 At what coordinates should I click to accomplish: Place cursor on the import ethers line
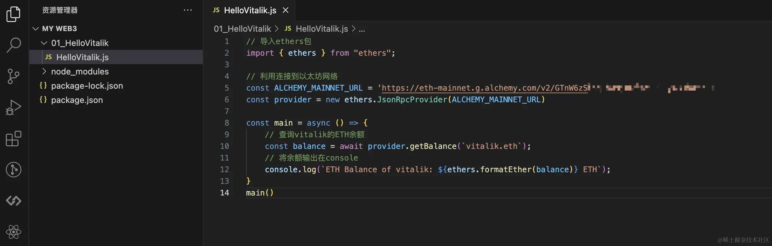tap(321, 53)
